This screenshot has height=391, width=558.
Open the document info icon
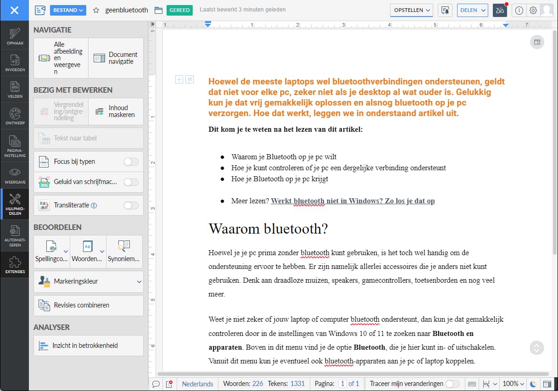[x=519, y=10]
